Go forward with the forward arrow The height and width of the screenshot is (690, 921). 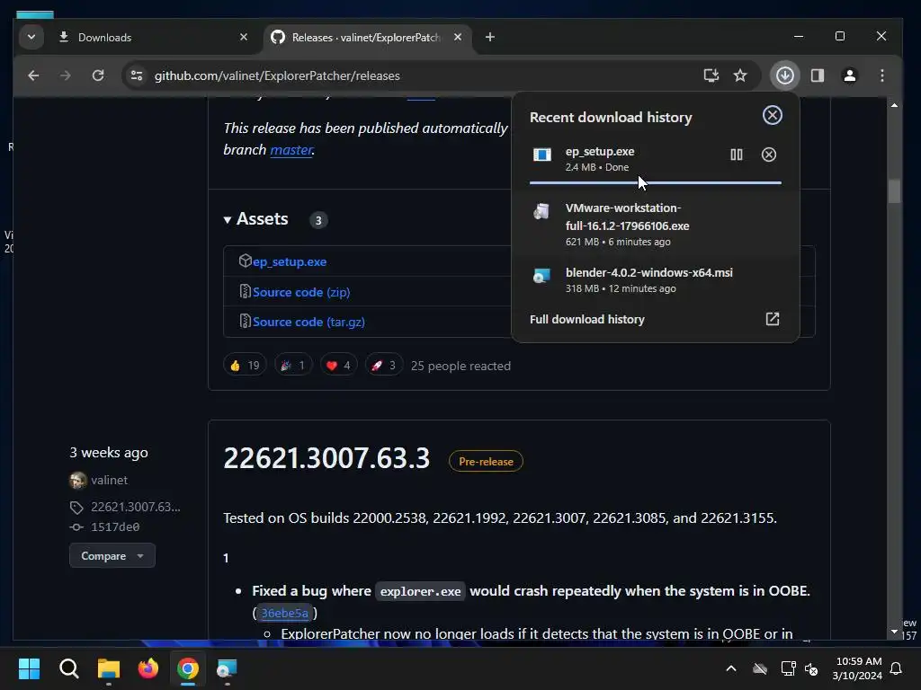pos(65,75)
